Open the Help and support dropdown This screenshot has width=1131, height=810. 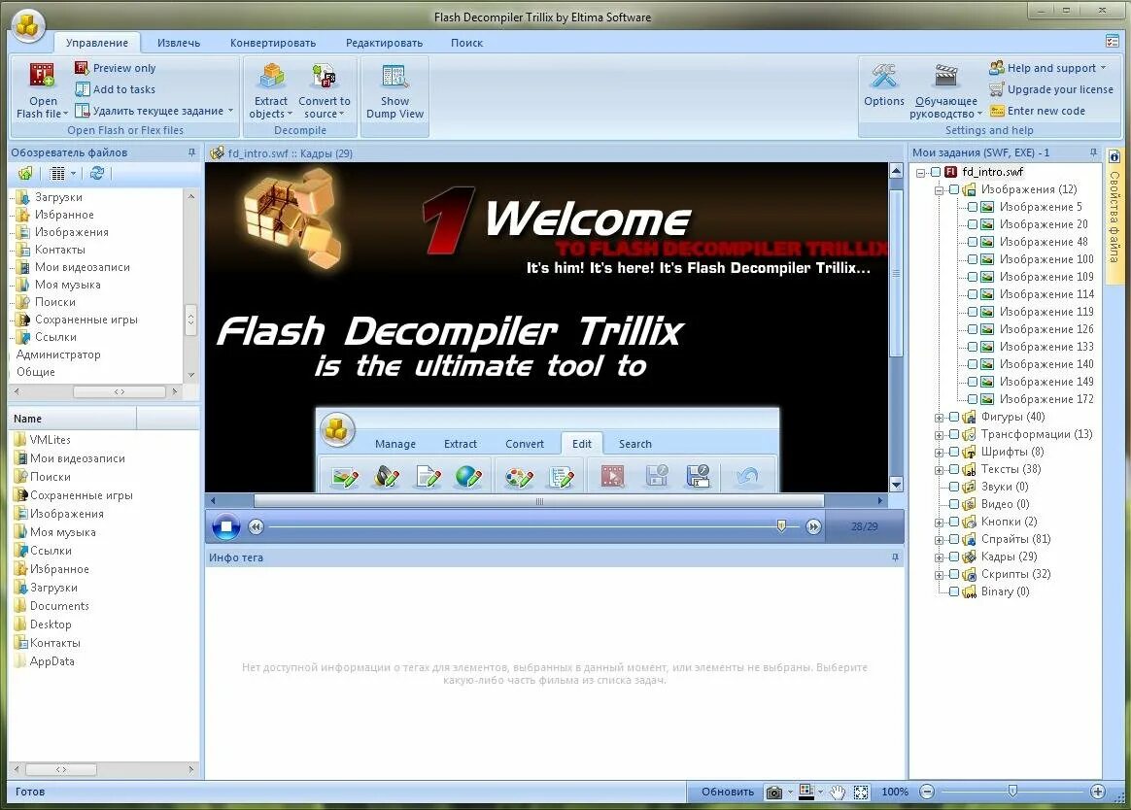pos(1103,68)
